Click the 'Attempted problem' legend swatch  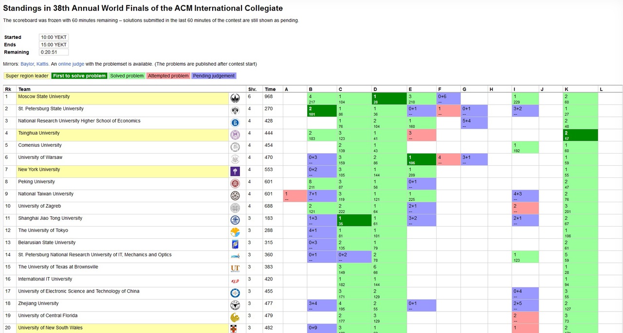(168, 76)
